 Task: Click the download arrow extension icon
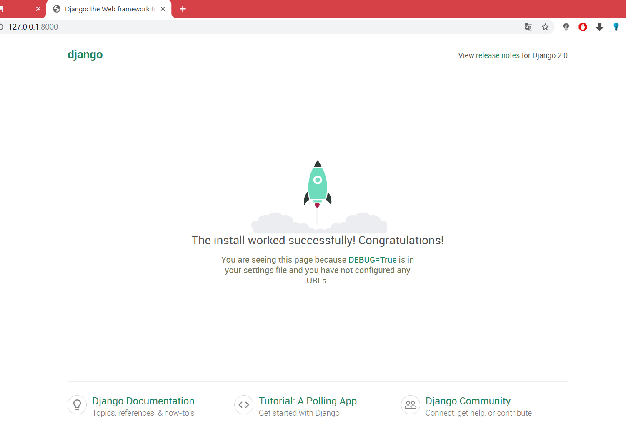(x=599, y=27)
